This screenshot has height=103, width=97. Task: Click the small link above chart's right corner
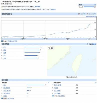coord(91,17)
